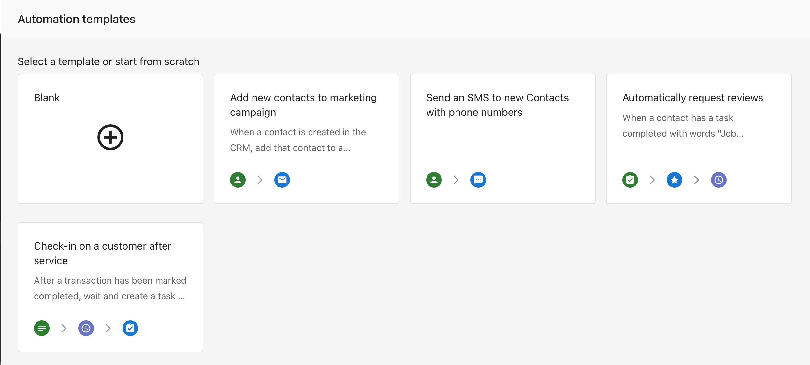Click the blue SMS chat bubble icon
Viewport: 810px width, 365px height.
[x=478, y=180]
